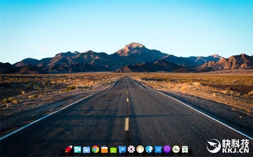
Task: Click the white bird logo in watermark
Action: coord(214,146)
